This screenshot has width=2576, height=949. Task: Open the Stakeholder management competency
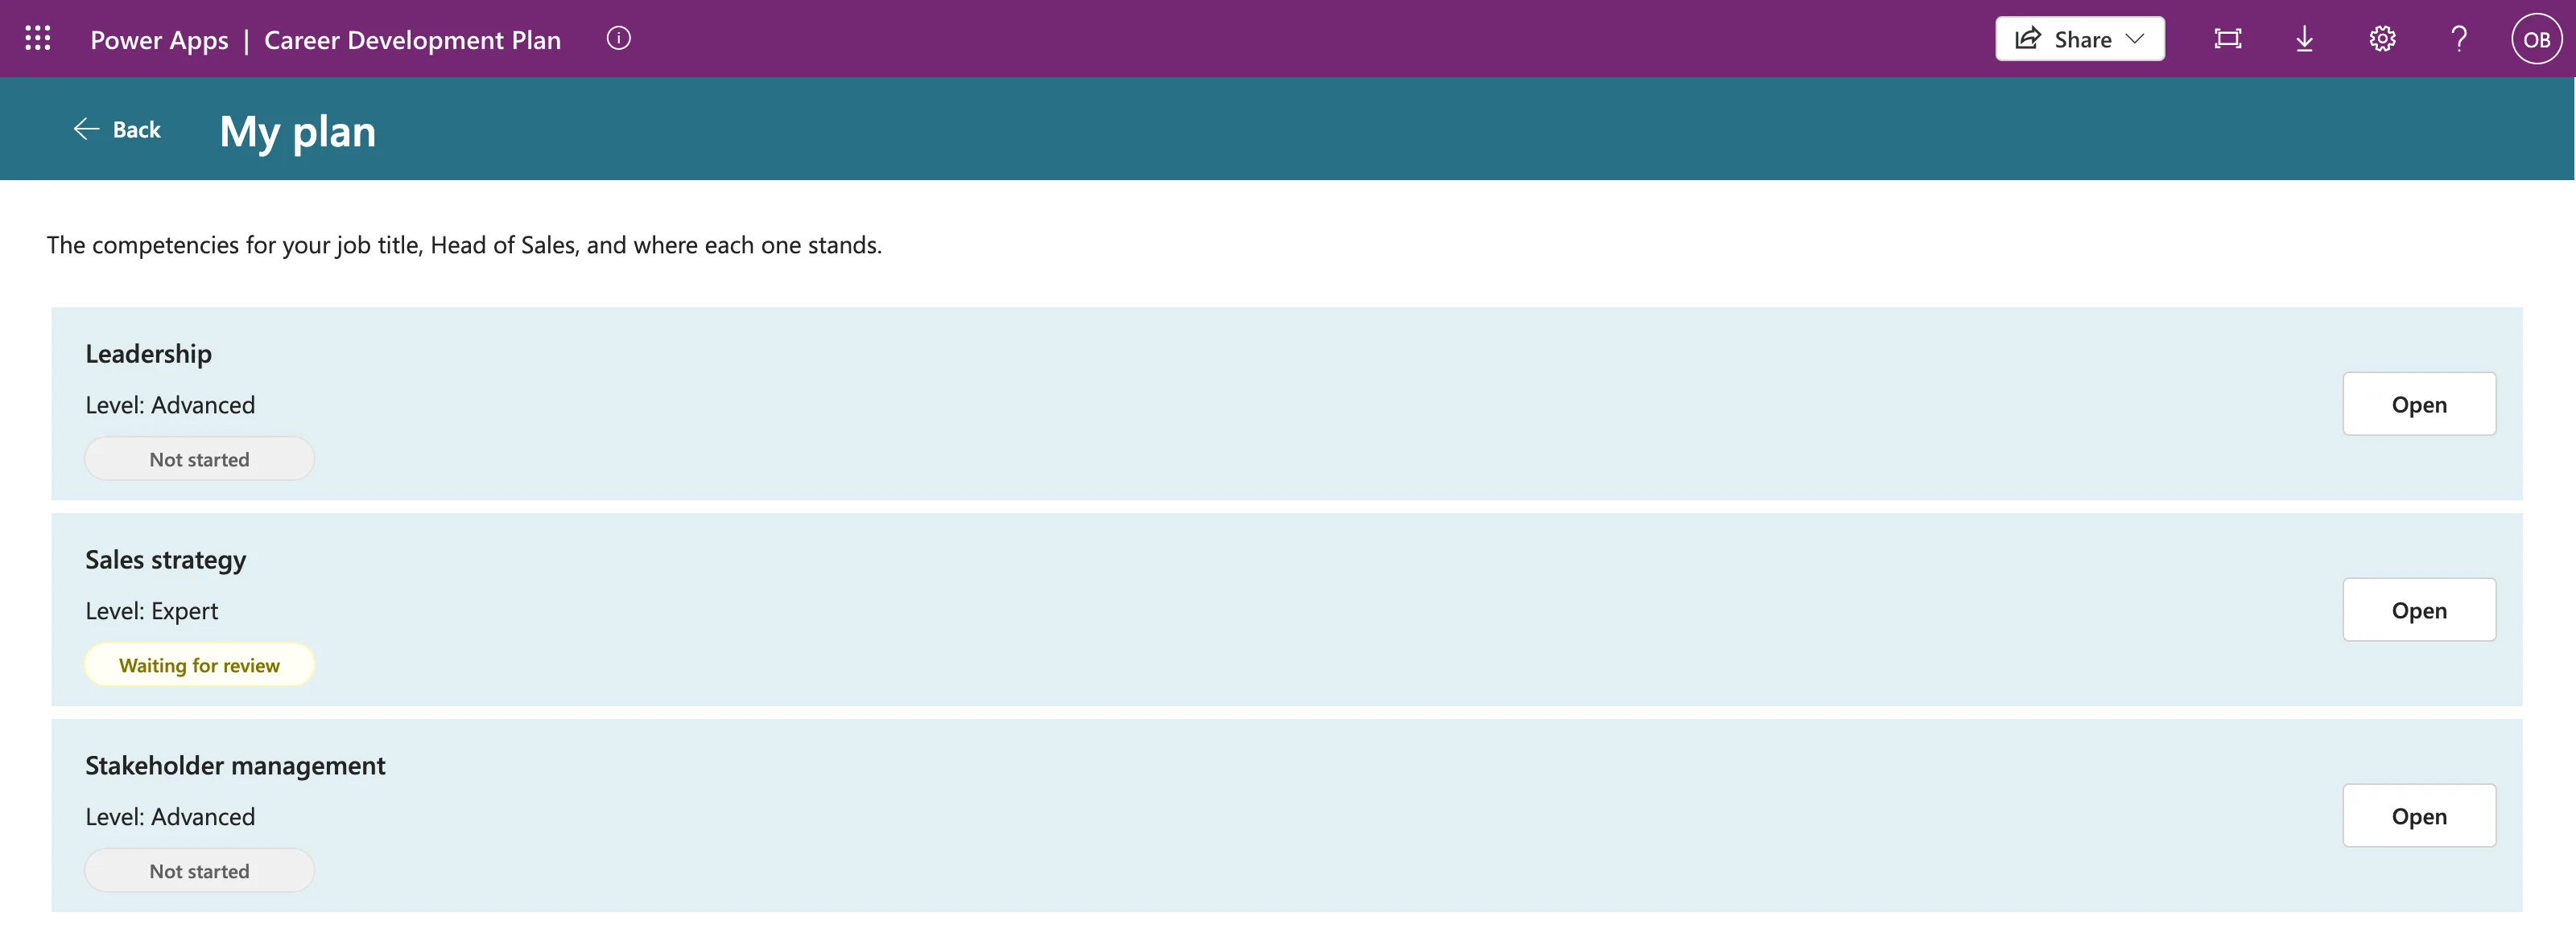pyautogui.click(x=2419, y=816)
